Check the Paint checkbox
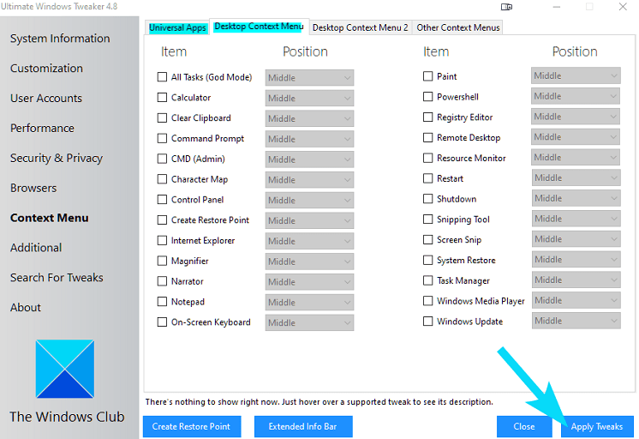The width and height of the screenshot is (639, 439). (428, 76)
